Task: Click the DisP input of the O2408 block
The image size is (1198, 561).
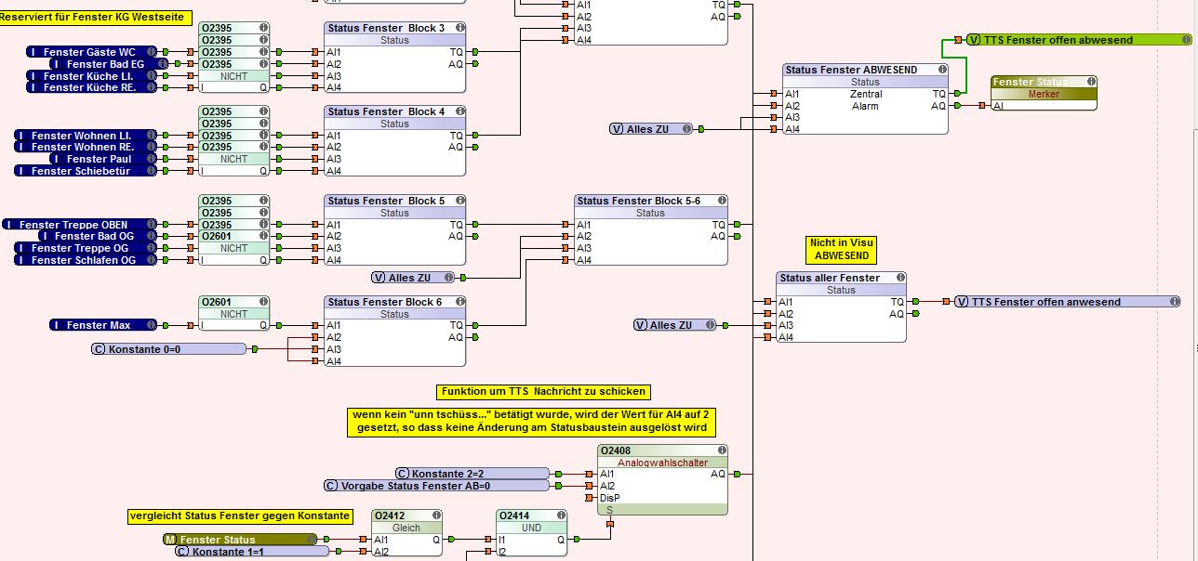Action: pos(611,498)
